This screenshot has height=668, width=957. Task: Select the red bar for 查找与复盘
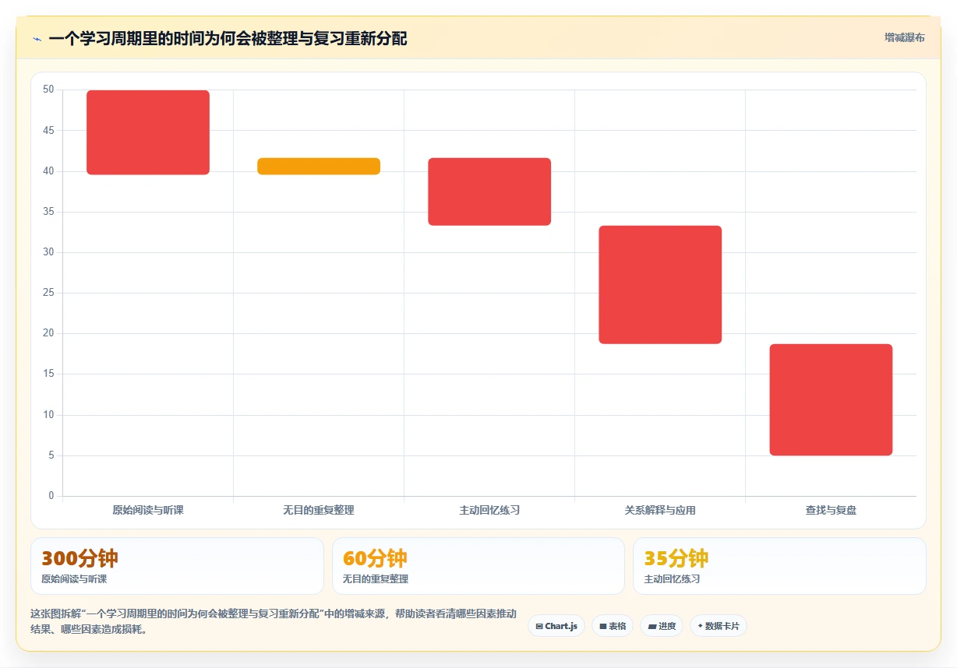[x=831, y=399]
